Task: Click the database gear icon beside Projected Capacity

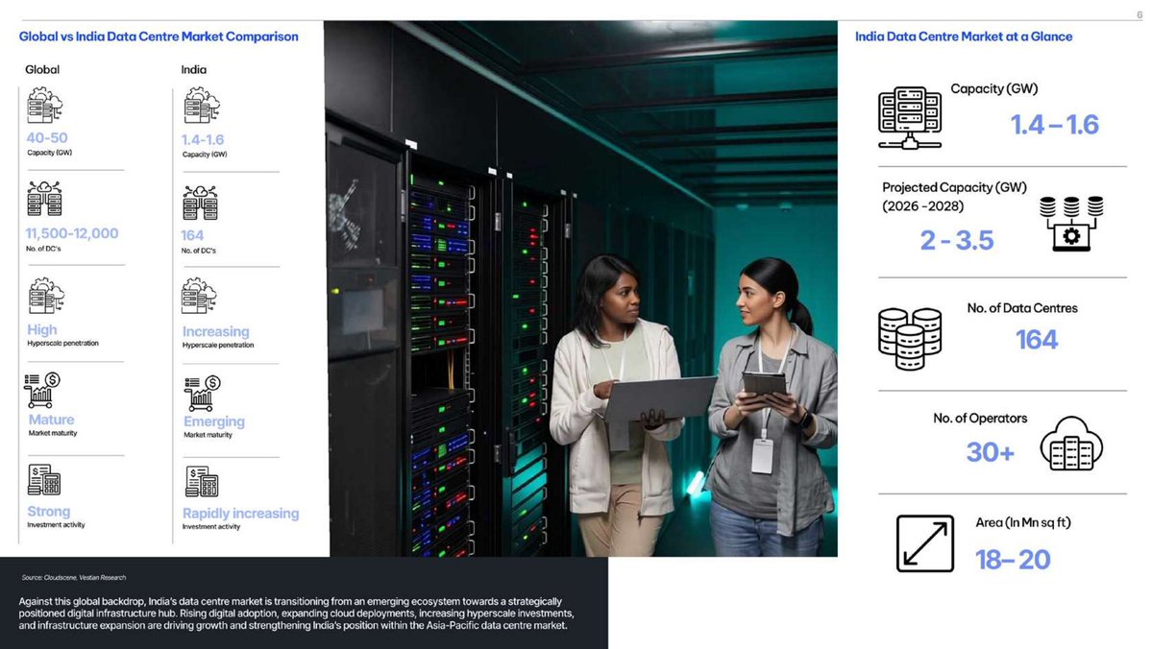Action: point(1071,223)
